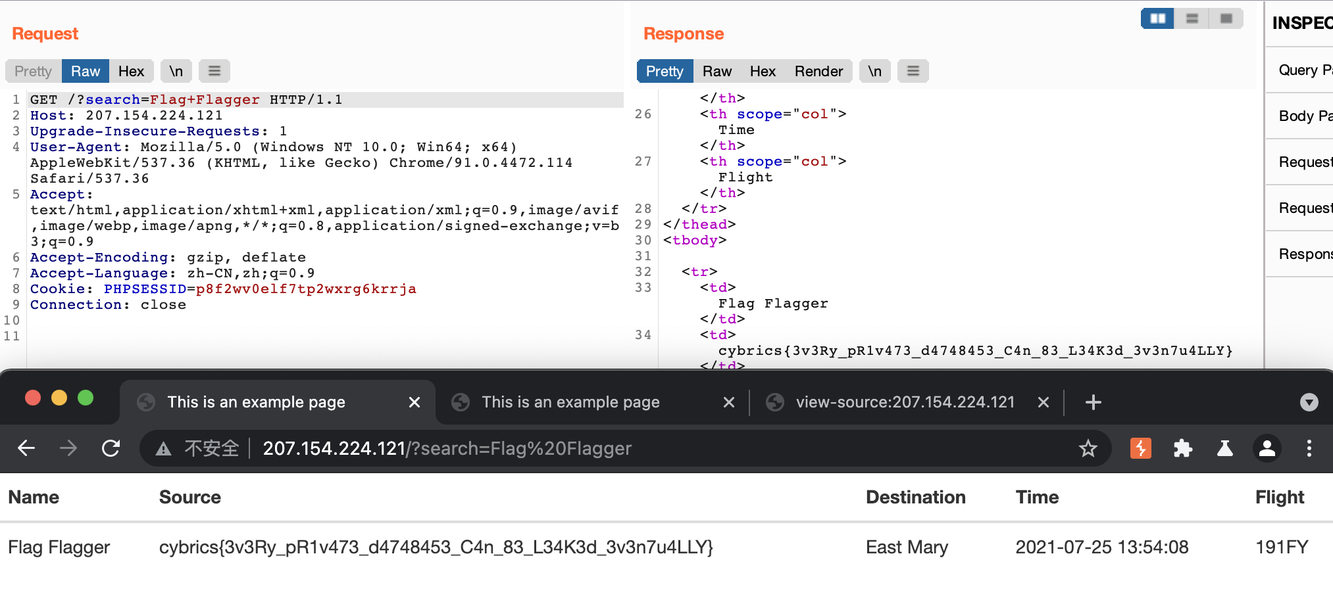Toggle \n non-printable characters in Response

coord(874,71)
